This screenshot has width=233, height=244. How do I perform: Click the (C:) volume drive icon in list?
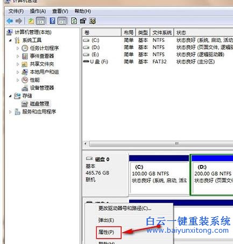(86, 40)
